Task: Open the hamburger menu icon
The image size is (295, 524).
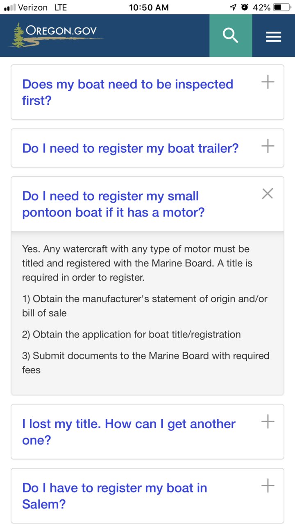Action: 273,37
